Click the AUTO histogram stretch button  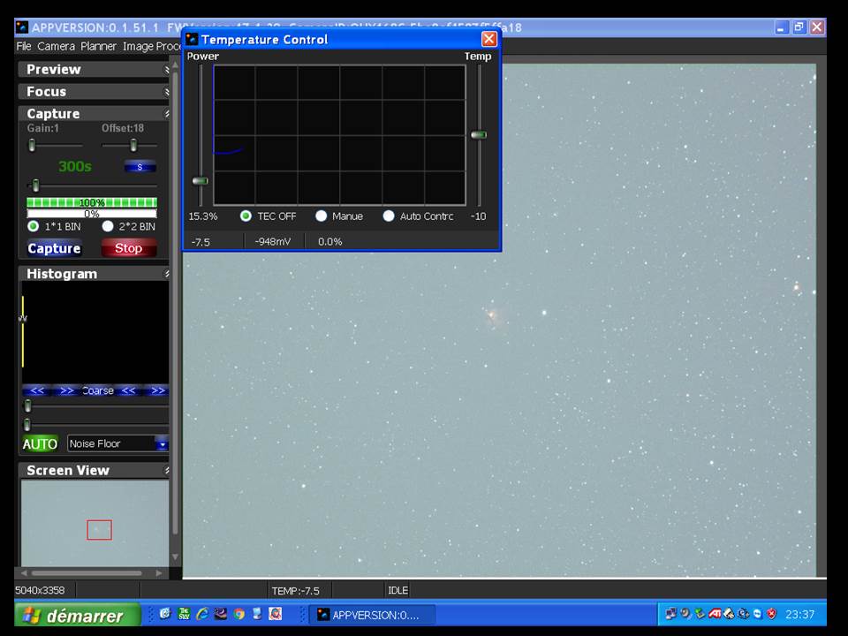pyautogui.click(x=40, y=443)
